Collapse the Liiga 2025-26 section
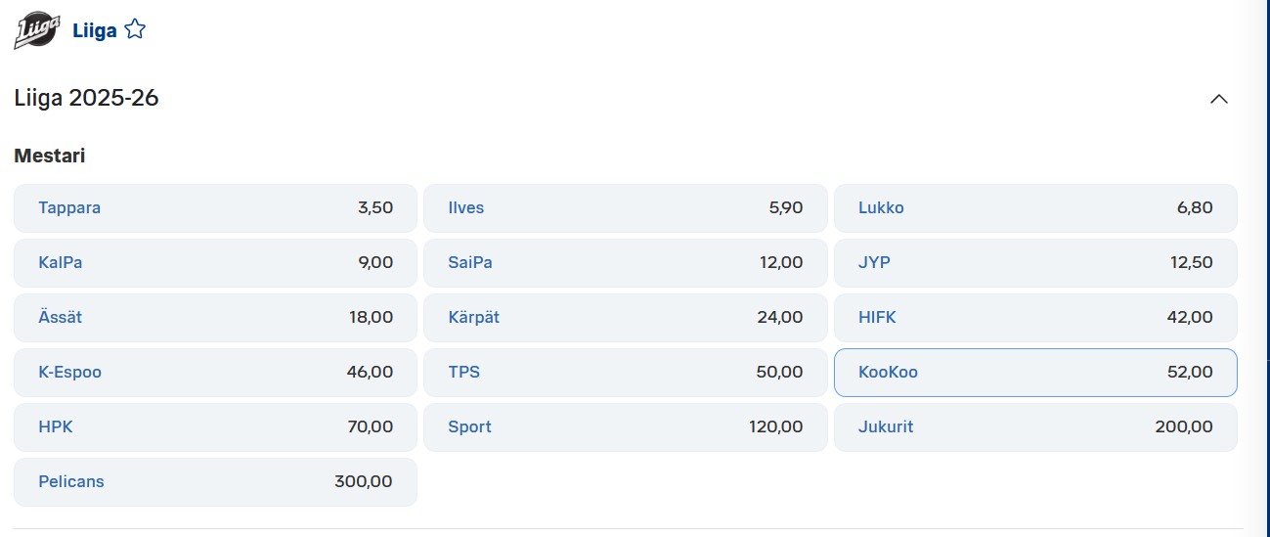 pos(1218,99)
